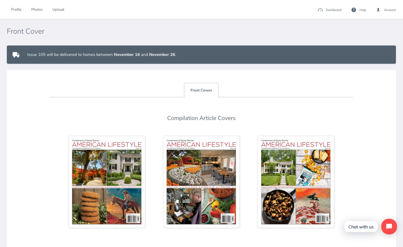Image resolution: width=403 pixels, height=247 pixels.
Task: Select the Help text link
Action: (x=362, y=10)
